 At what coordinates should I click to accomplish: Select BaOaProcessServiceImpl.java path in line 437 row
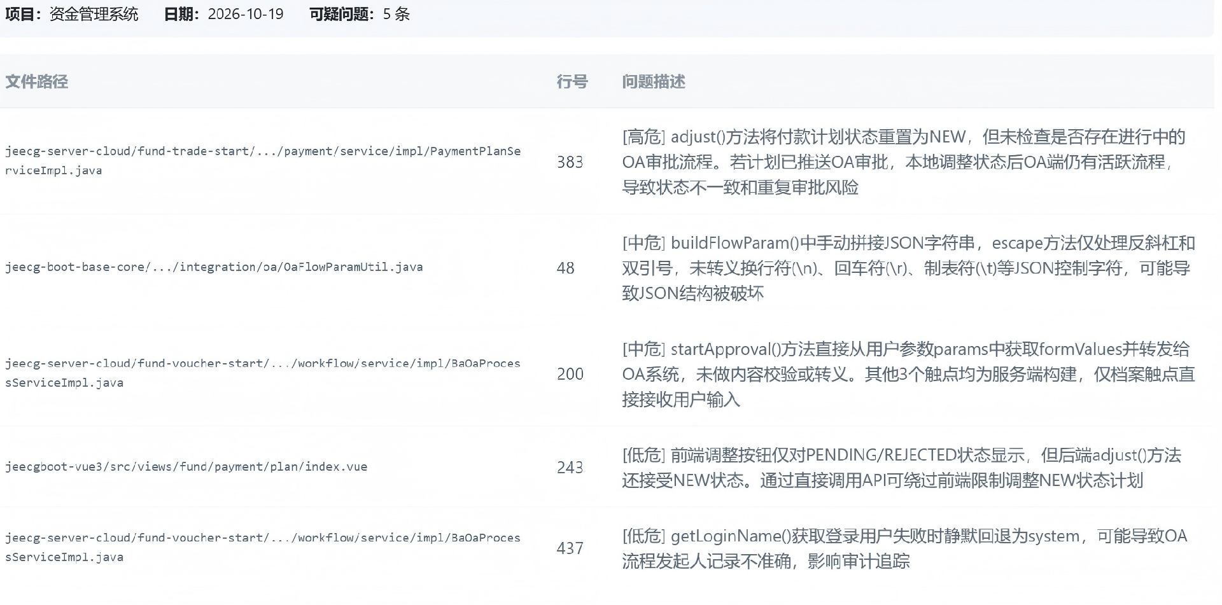click(263, 548)
